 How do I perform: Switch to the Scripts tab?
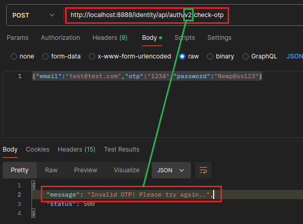click(185, 38)
